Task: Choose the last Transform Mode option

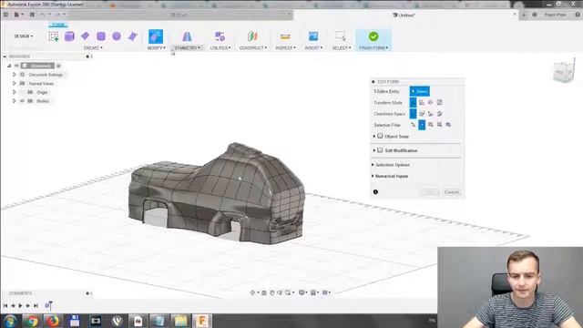Action: point(439,102)
